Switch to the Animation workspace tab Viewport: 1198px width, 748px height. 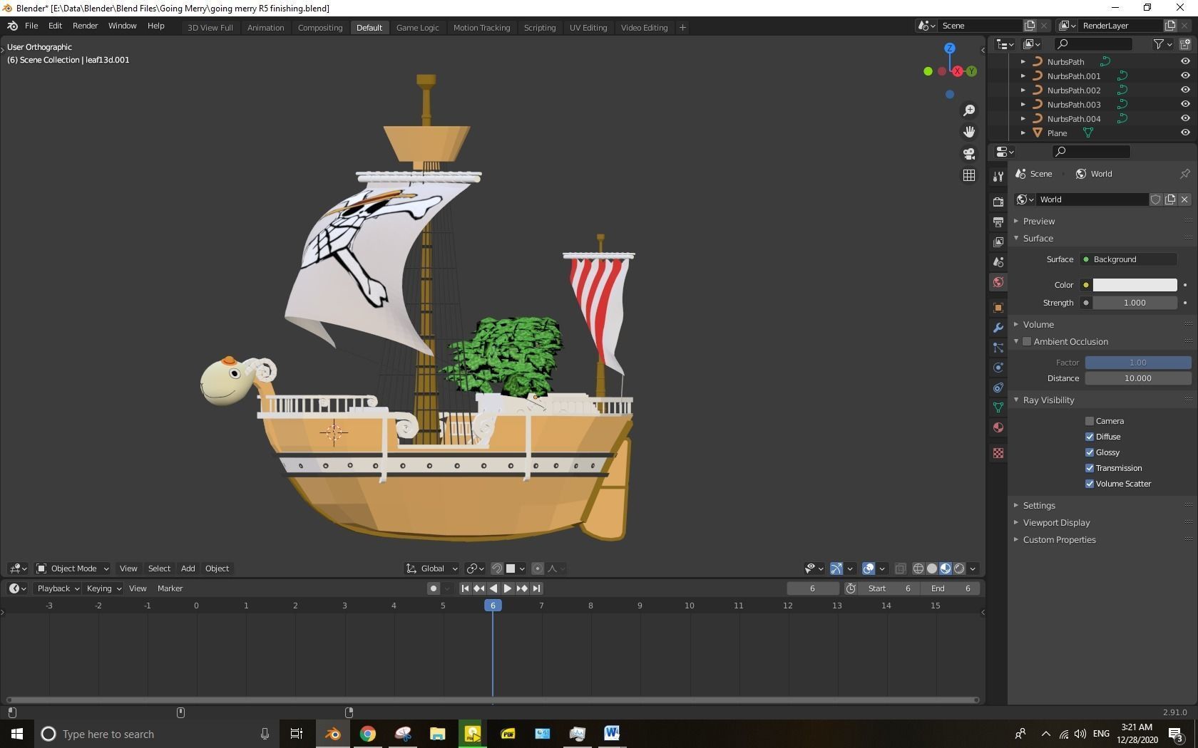[x=265, y=28]
